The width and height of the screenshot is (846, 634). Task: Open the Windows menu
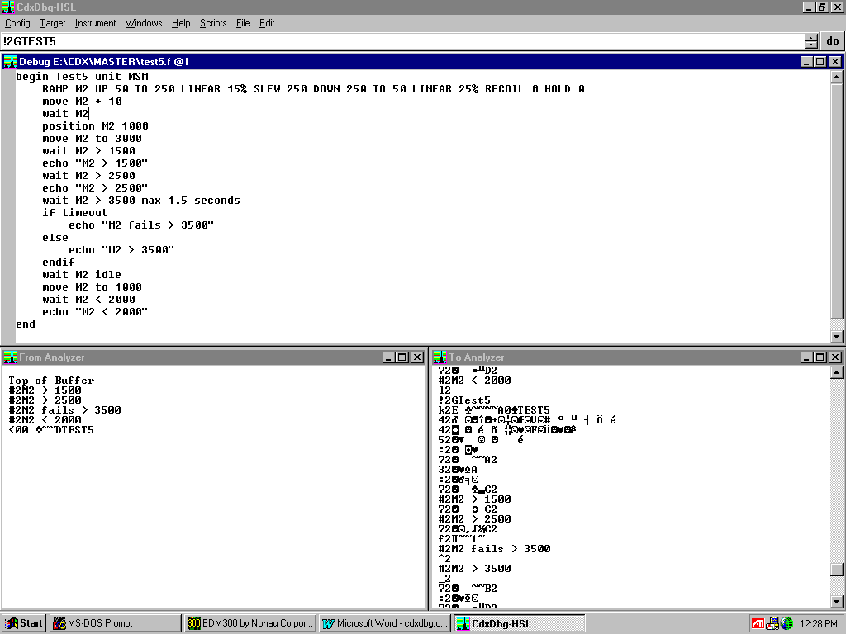(x=144, y=23)
